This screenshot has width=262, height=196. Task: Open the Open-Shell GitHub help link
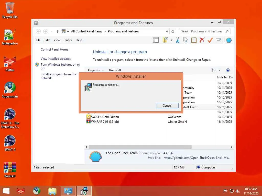click(x=197, y=158)
